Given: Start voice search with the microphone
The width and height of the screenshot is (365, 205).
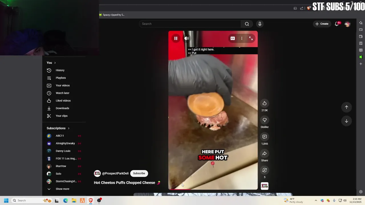Looking at the screenshot, I should click(x=259, y=24).
